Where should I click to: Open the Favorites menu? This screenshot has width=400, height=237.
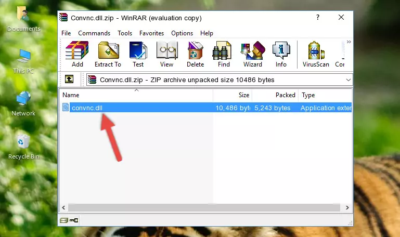click(151, 33)
